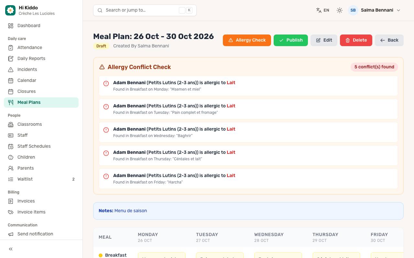Viewport: 414px width, 258px height.
Task: Focus the Search or jump to field
Action: point(145,10)
